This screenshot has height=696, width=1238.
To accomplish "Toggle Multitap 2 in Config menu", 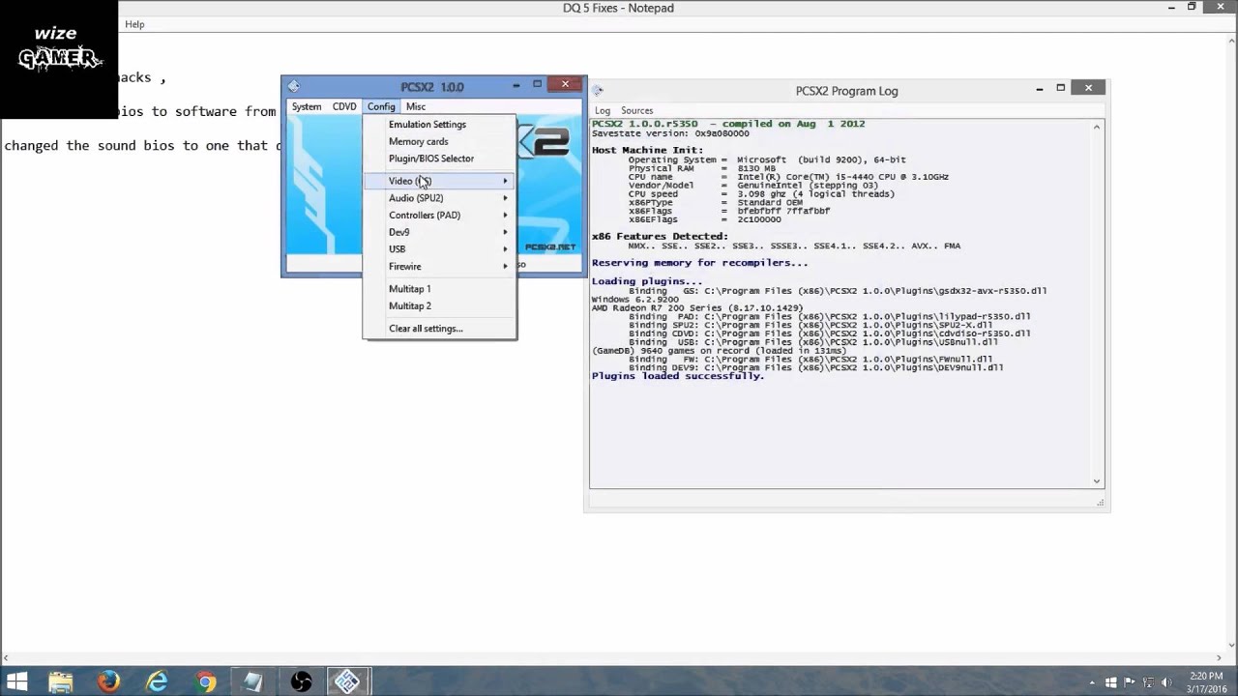I will [440, 306].
